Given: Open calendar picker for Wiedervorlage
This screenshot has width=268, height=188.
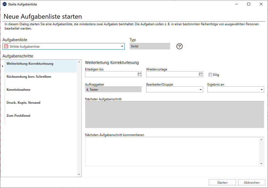Looking at the screenshot, I should [200, 74].
